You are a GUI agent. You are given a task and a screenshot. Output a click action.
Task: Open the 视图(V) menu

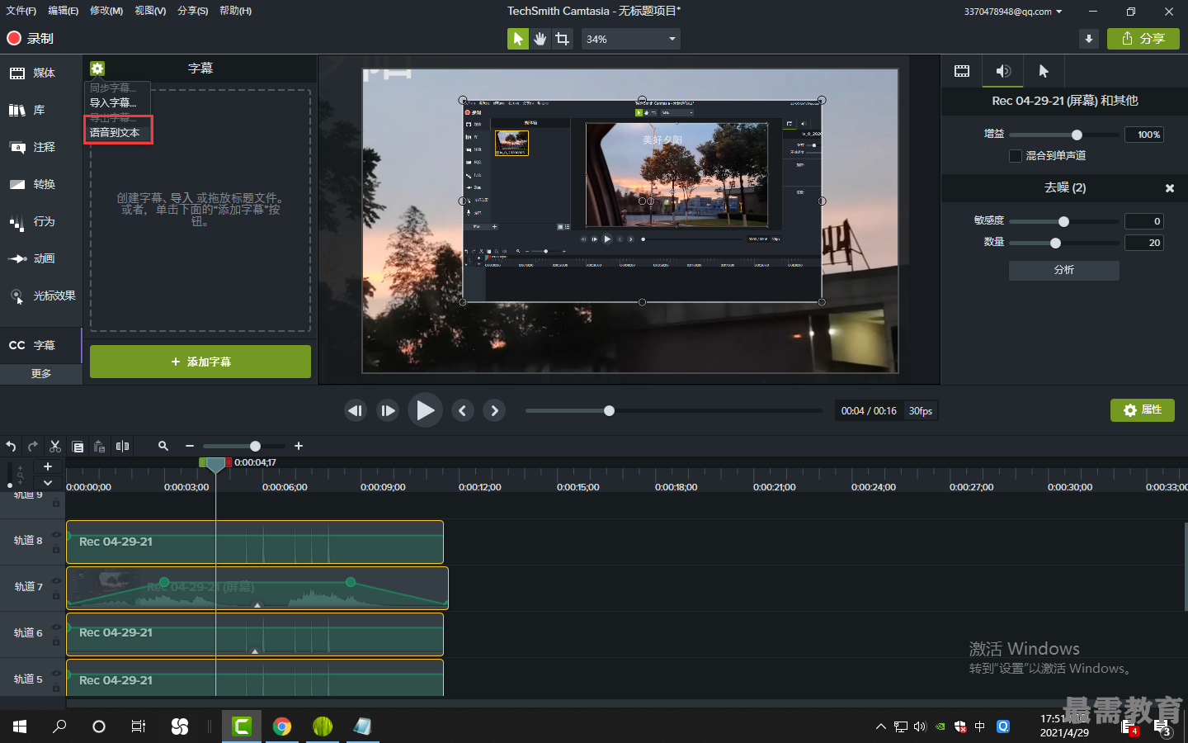click(x=150, y=11)
